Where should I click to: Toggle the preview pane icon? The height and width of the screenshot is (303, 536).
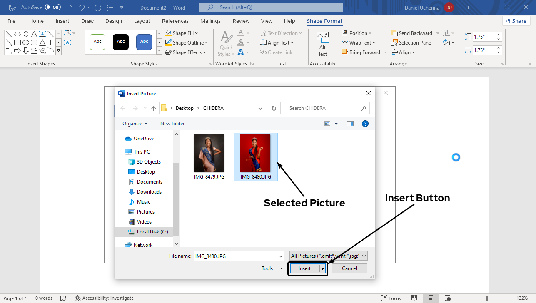350,124
